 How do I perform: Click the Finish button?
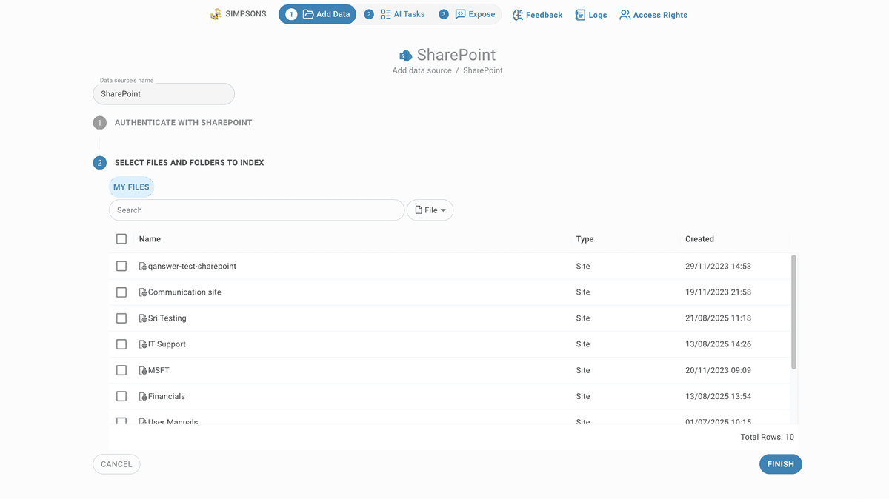781,464
